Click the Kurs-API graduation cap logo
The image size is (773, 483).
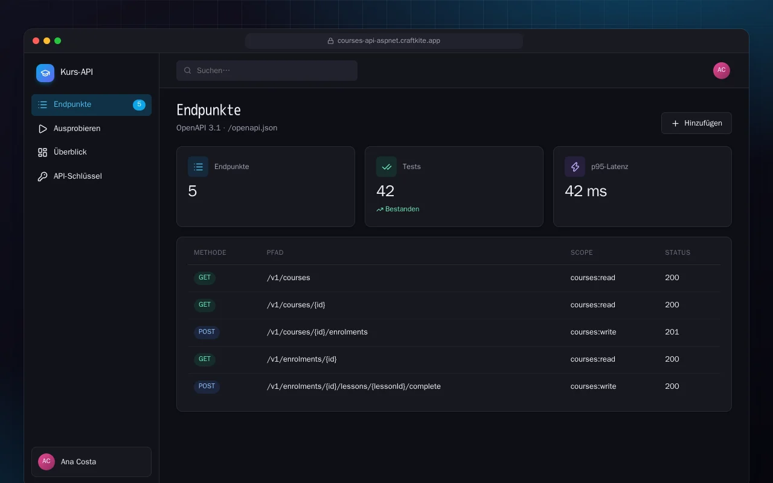(x=45, y=73)
